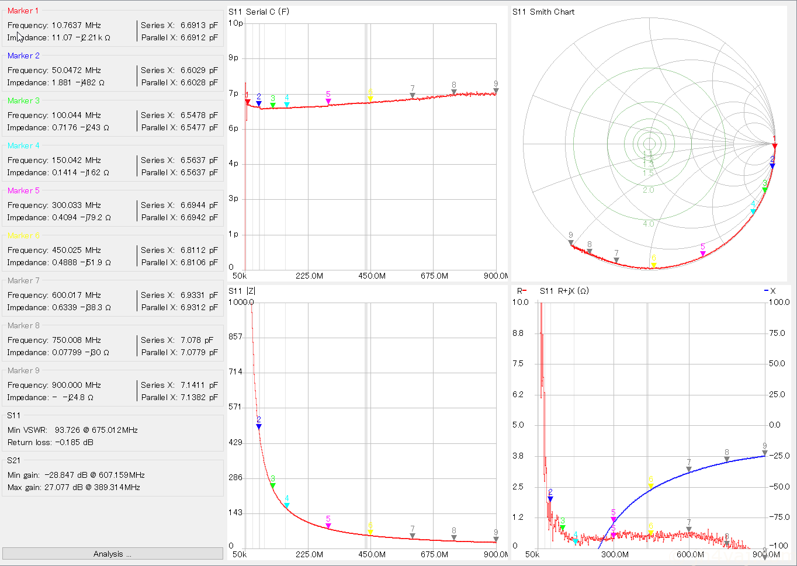Screen dimensions: 797x566
Task: Click yellow marker 6 on the Smith chart
Action: point(654,265)
